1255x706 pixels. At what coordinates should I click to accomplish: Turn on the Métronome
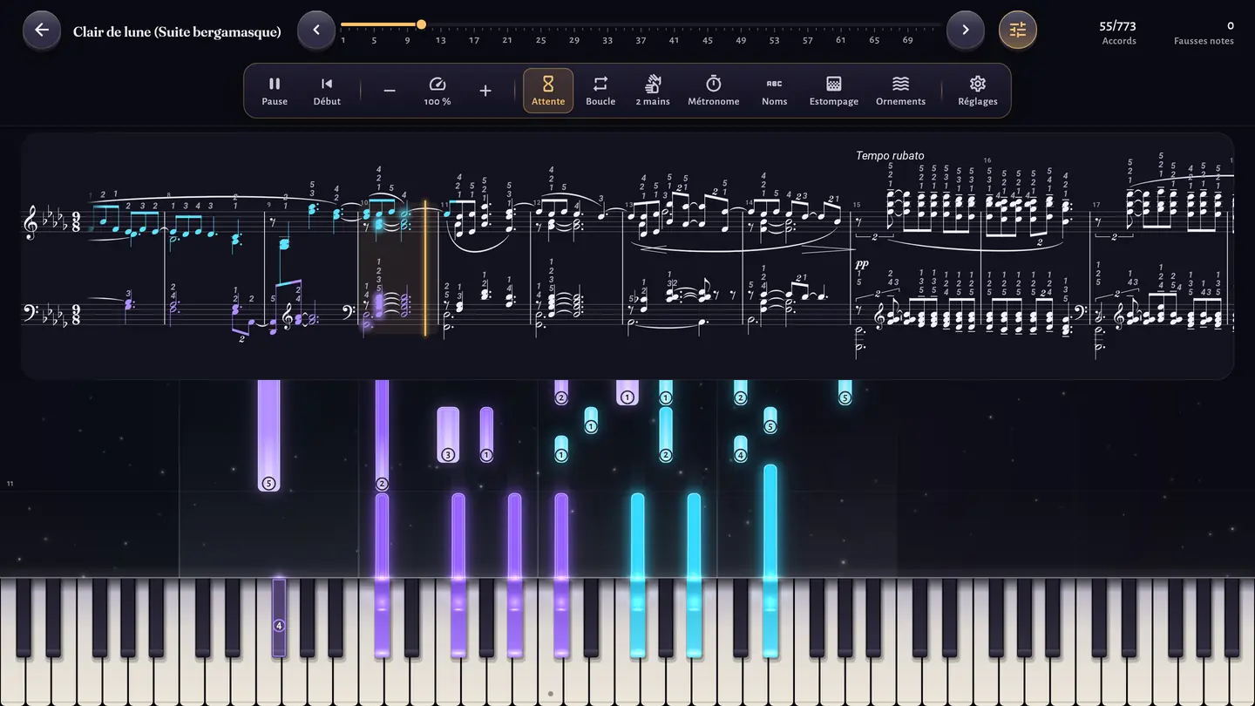click(714, 91)
